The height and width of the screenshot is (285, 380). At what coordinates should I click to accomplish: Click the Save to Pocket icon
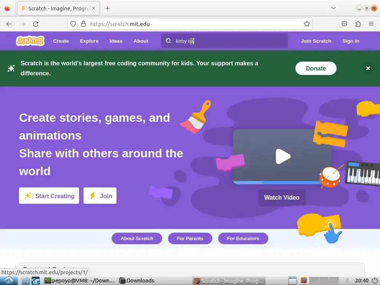(x=344, y=24)
